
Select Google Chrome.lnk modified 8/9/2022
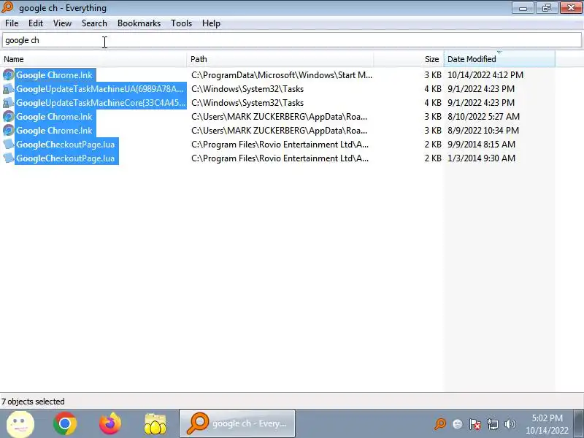[x=54, y=131]
